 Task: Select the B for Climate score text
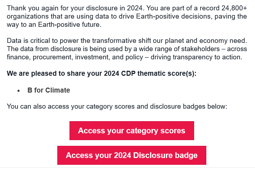[x=49, y=90]
